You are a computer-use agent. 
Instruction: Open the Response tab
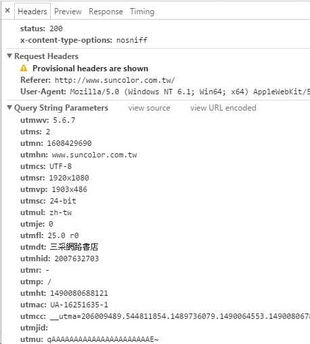pos(106,12)
